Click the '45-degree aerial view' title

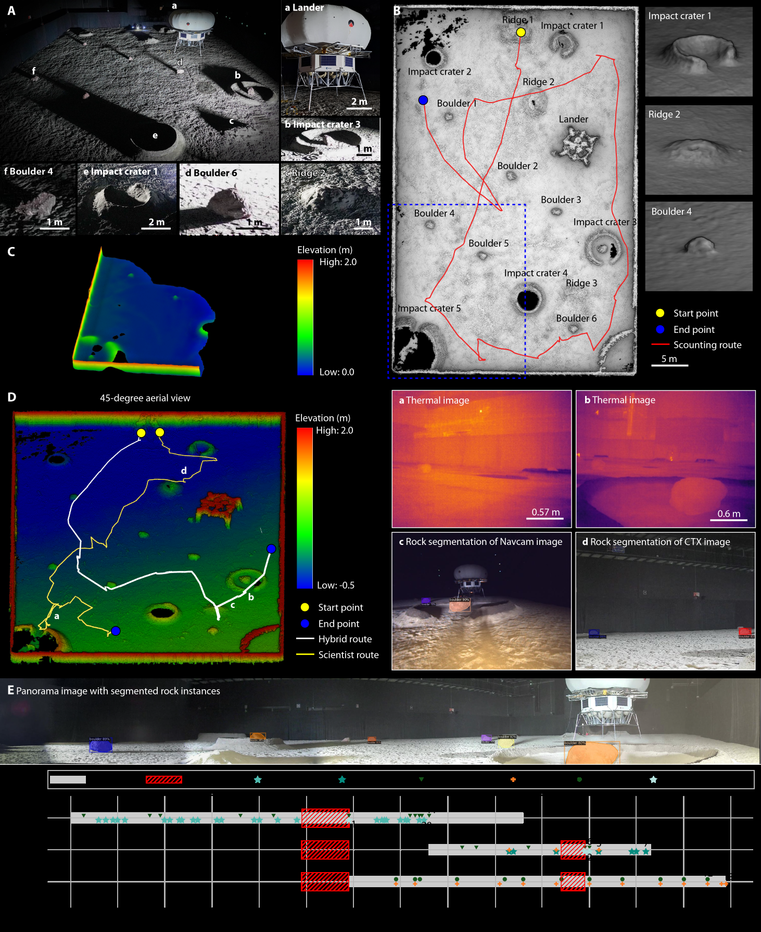[x=145, y=398]
